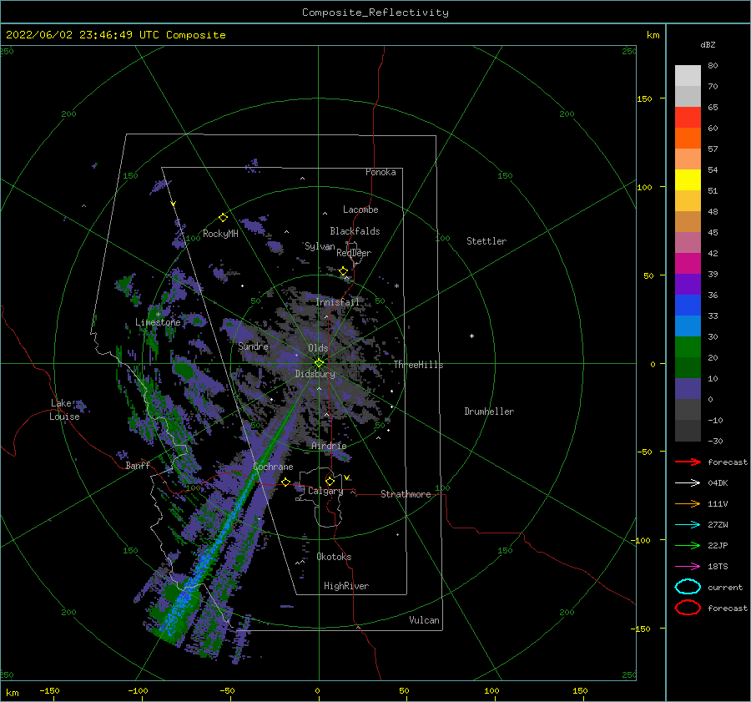
Task: Click the Sundre label
Action: [x=253, y=346]
